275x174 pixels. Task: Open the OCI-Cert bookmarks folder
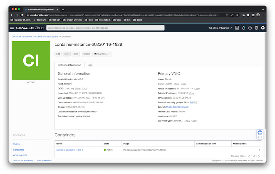click(x=55, y=20)
